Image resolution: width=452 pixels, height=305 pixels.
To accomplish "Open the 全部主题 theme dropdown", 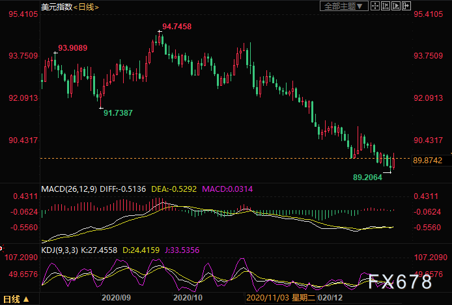I will 345,7.
